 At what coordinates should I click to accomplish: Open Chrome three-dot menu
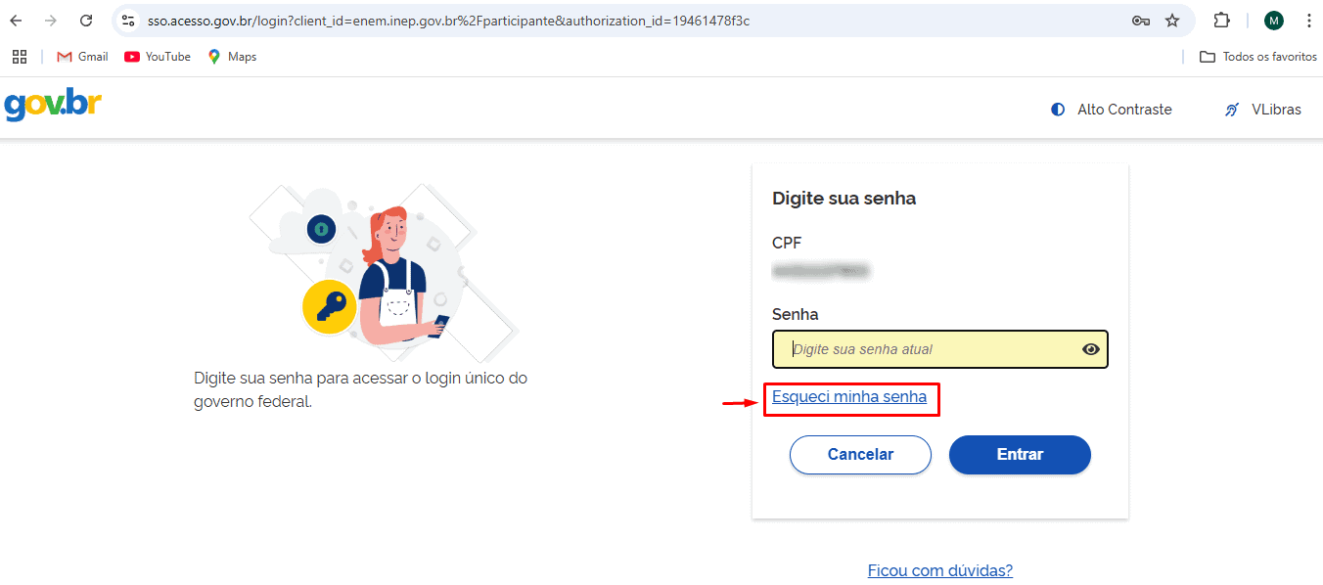(x=1308, y=21)
